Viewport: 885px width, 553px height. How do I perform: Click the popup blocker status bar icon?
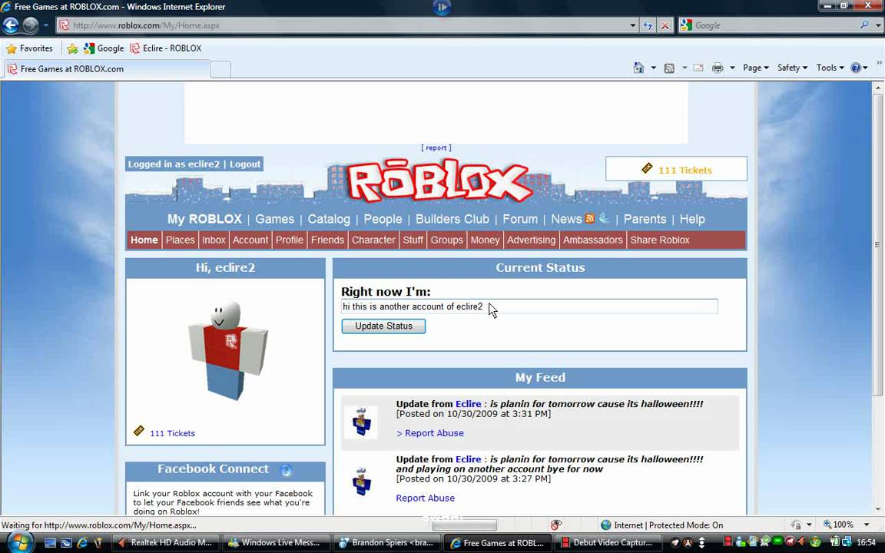pyautogui.click(x=556, y=525)
